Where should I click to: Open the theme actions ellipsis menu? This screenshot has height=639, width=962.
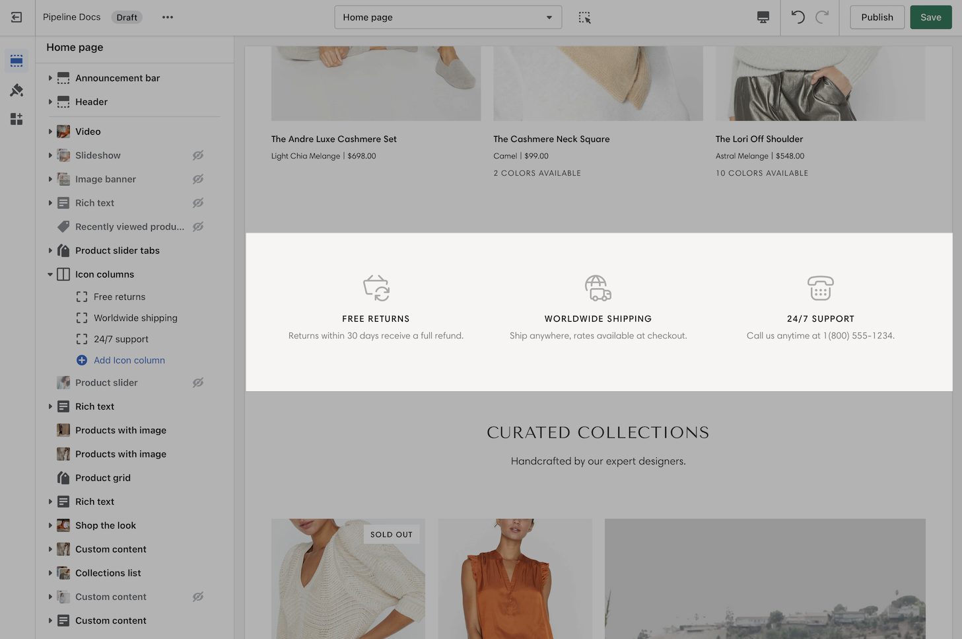168,17
